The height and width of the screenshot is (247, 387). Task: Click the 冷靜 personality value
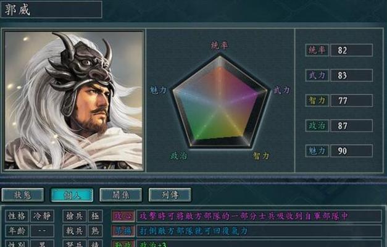coord(42,216)
